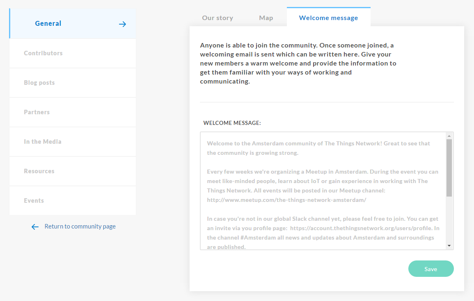Navigate to the Events section
Screen dimensions: 474x301
point(34,201)
